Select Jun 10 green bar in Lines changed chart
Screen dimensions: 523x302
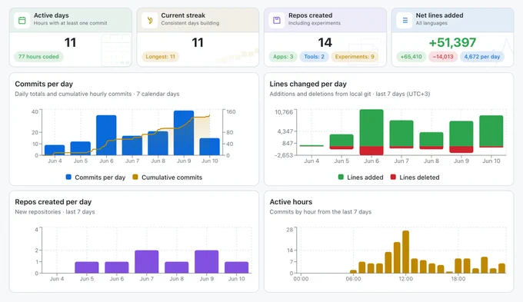coord(491,131)
